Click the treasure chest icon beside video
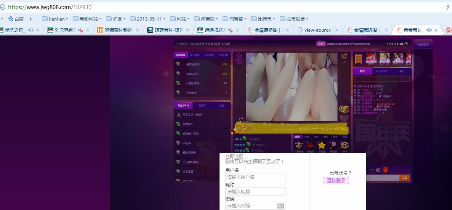The height and width of the screenshot is (210, 452). click(x=344, y=109)
